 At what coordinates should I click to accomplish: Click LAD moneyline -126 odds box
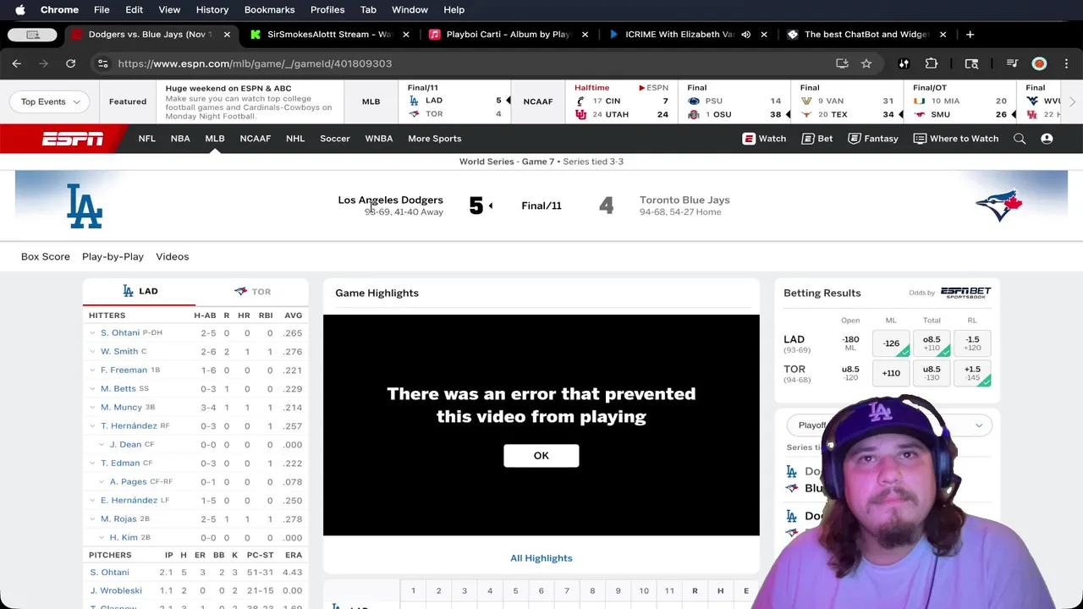(x=891, y=343)
